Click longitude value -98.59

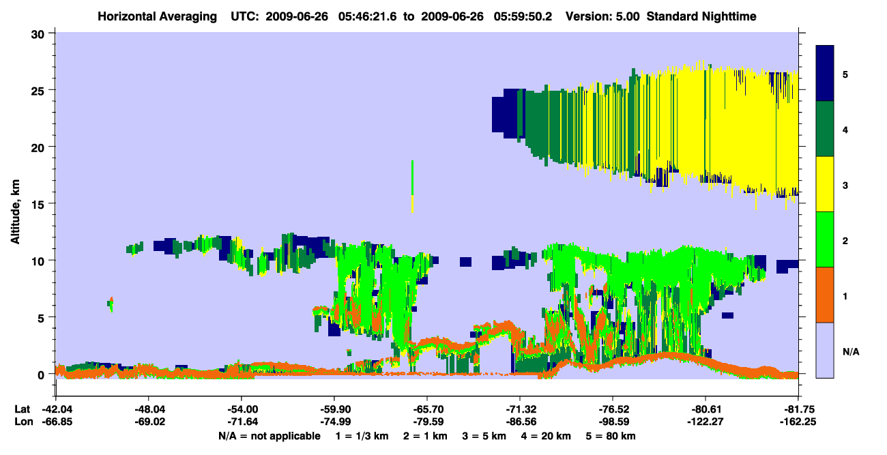613,422
